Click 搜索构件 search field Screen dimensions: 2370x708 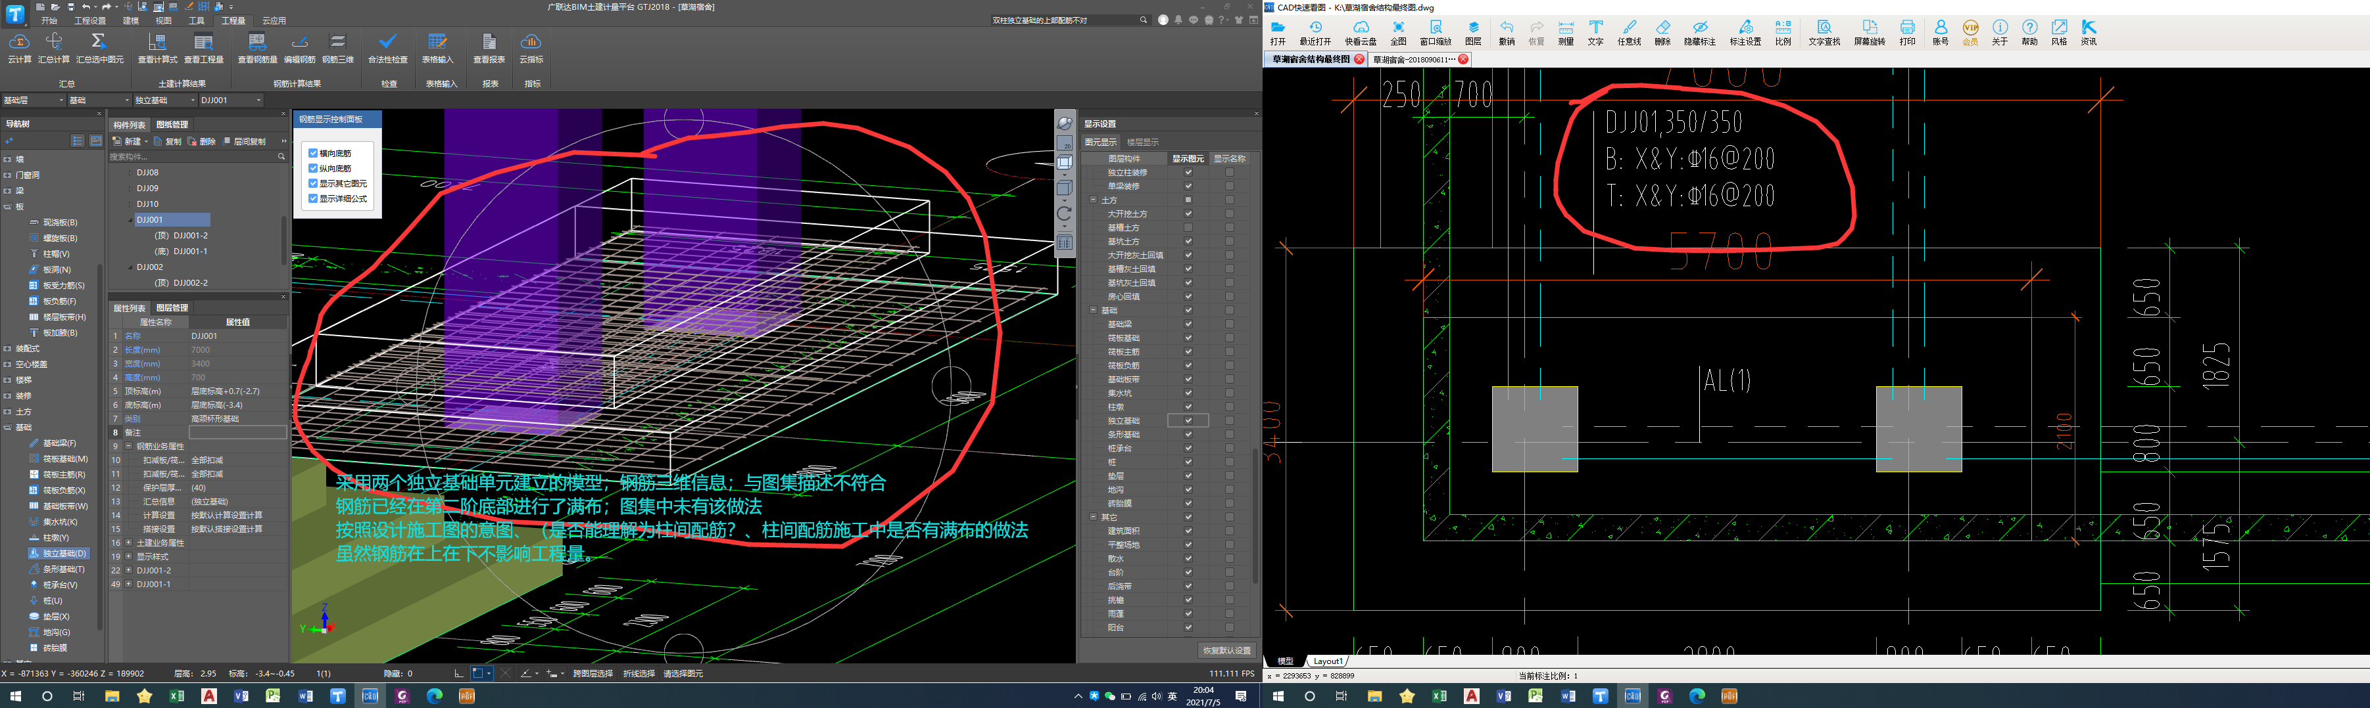[x=197, y=157]
